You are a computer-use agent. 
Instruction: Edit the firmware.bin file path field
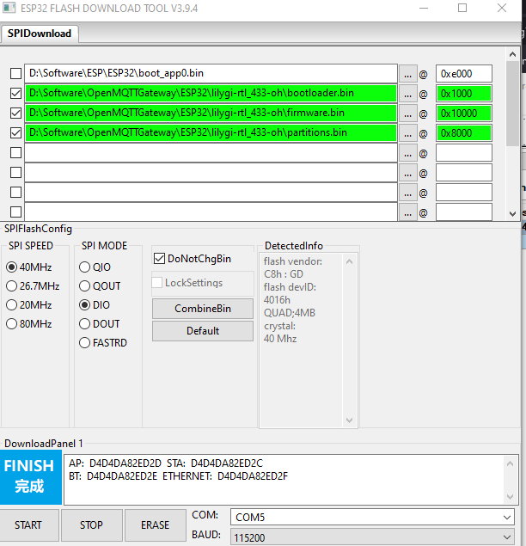[x=211, y=113]
